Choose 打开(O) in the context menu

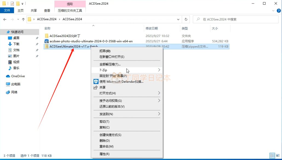tap(127, 51)
